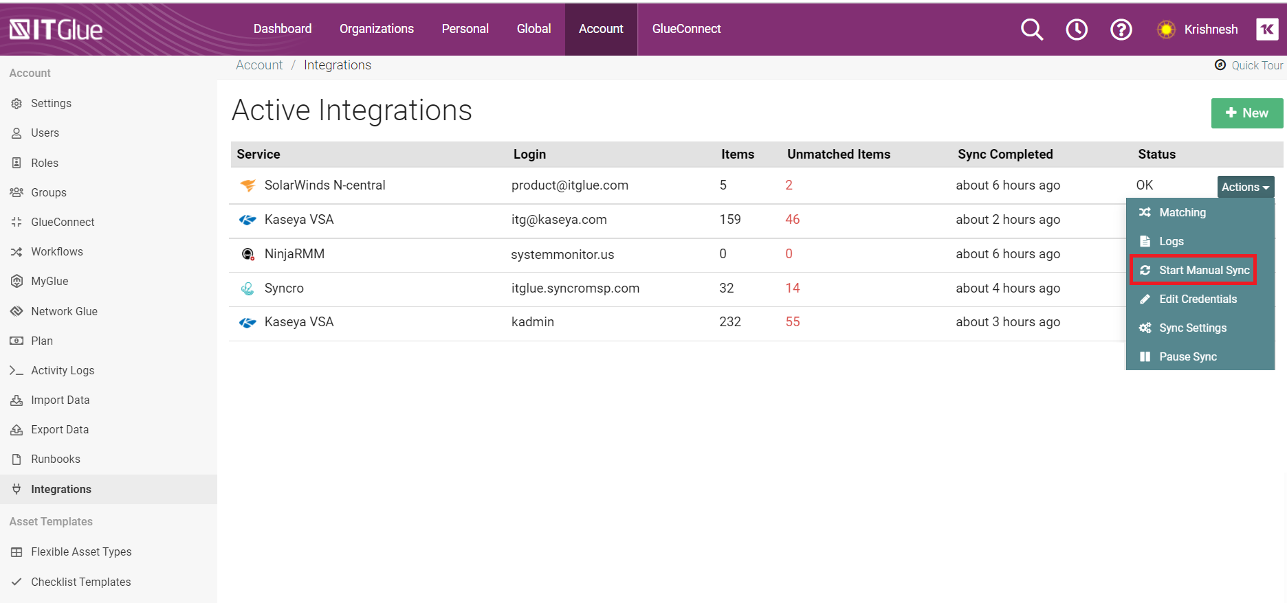Click the Roles badge icon in sidebar
This screenshot has width=1287, height=603.
(x=16, y=163)
